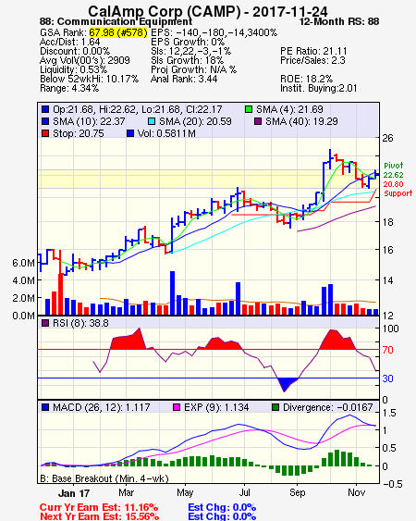The image size is (416, 521).
Task: Click the 'ROE: 18.2%' text
Action: pos(306,79)
